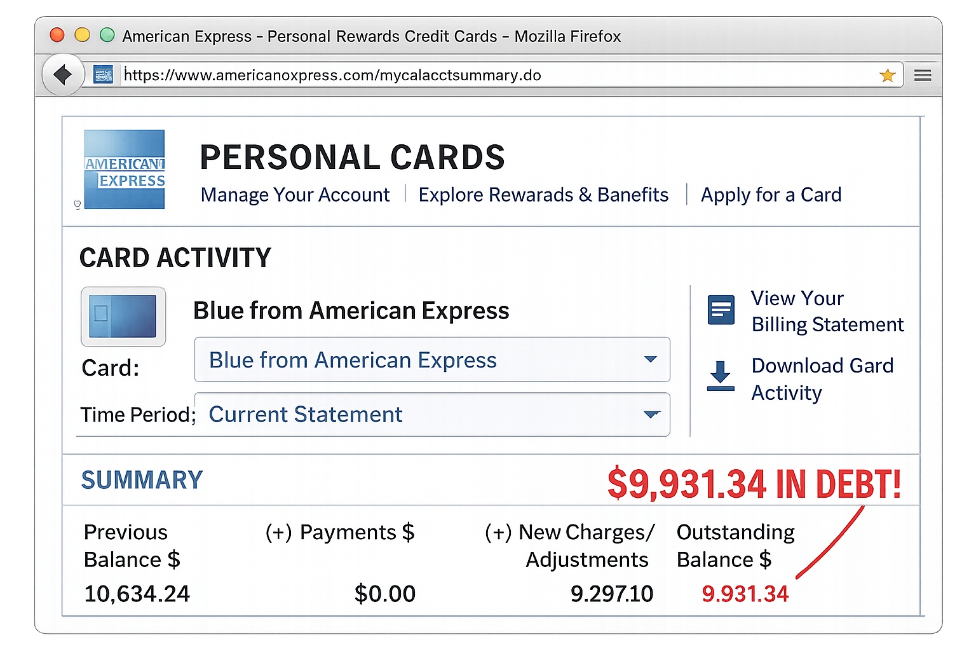Screen dimensions: 976x651
Task: Go to Explore Rewards & Benefits
Action: click(543, 195)
